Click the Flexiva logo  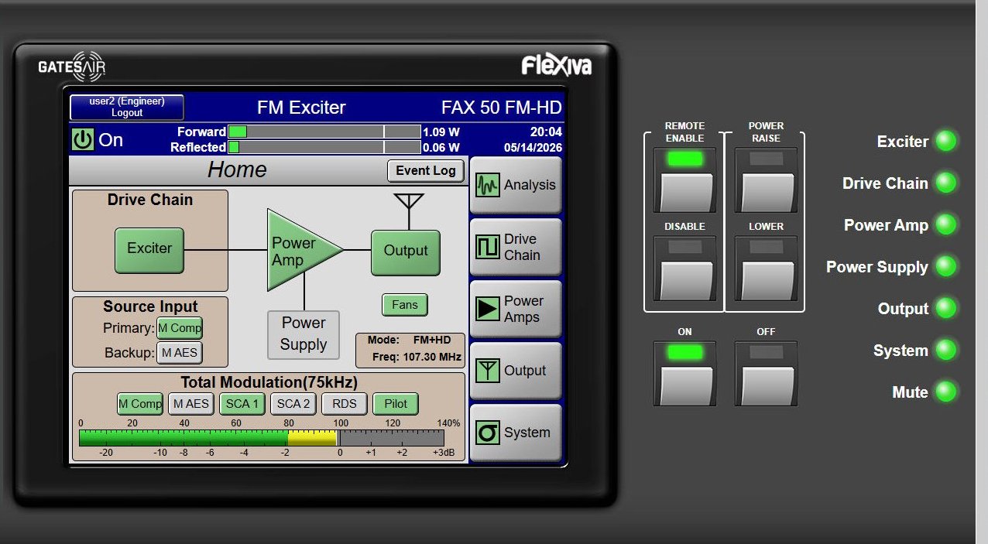pyautogui.click(x=556, y=65)
